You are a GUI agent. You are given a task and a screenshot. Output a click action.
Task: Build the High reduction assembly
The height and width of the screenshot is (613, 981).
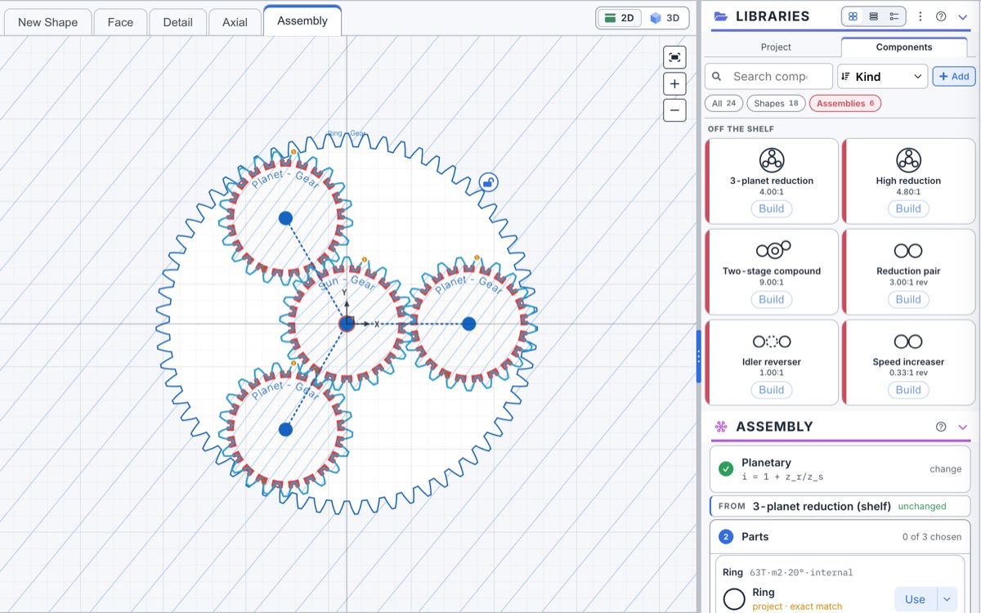click(x=908, y=208)
